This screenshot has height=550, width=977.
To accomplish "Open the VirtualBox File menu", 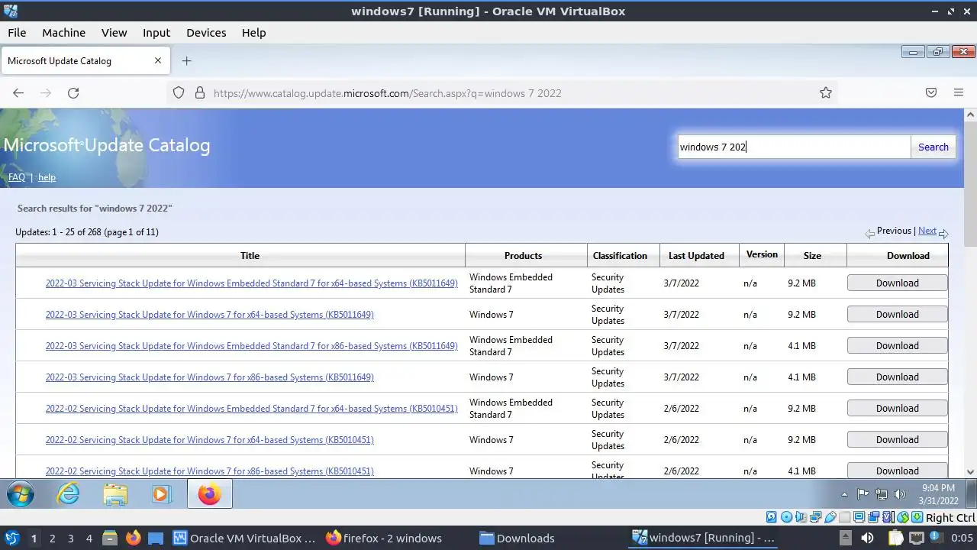I will (17, 33).
